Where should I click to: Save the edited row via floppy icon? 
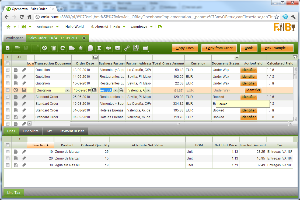24,90
